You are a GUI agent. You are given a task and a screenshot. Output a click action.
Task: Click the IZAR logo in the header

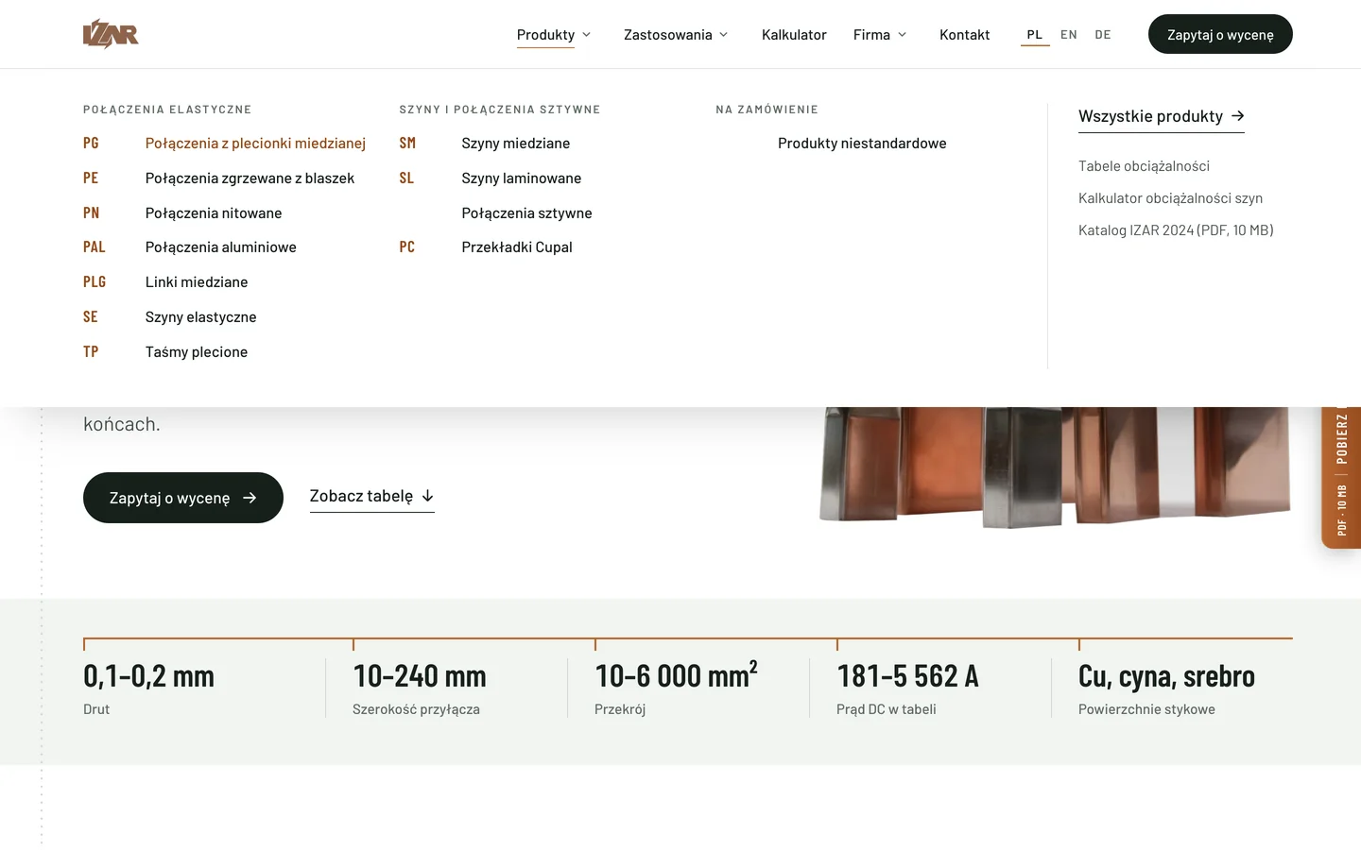click(x=111, y=34)
